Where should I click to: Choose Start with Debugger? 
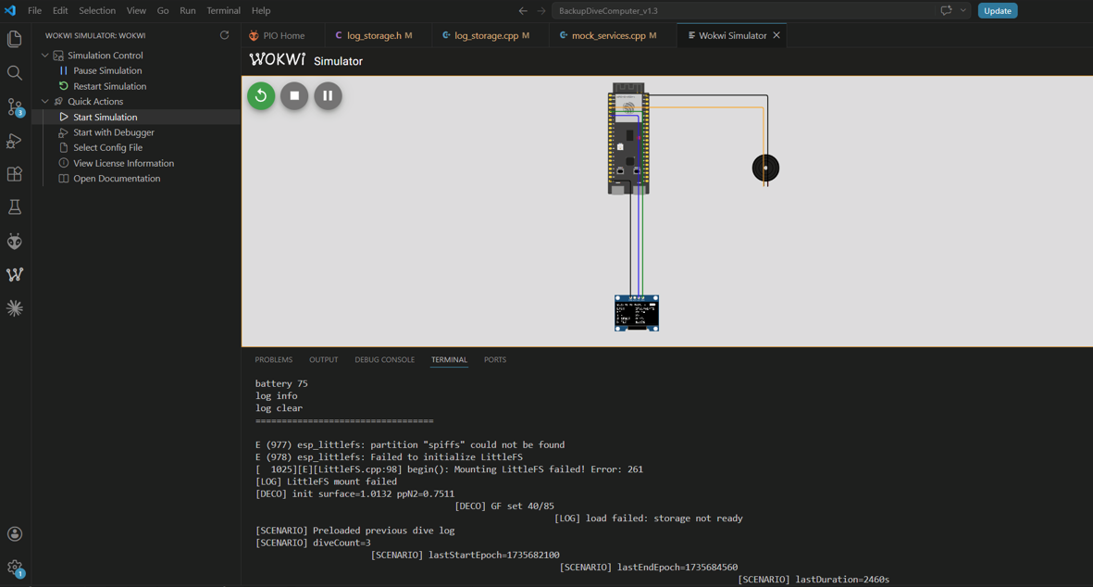114,132
